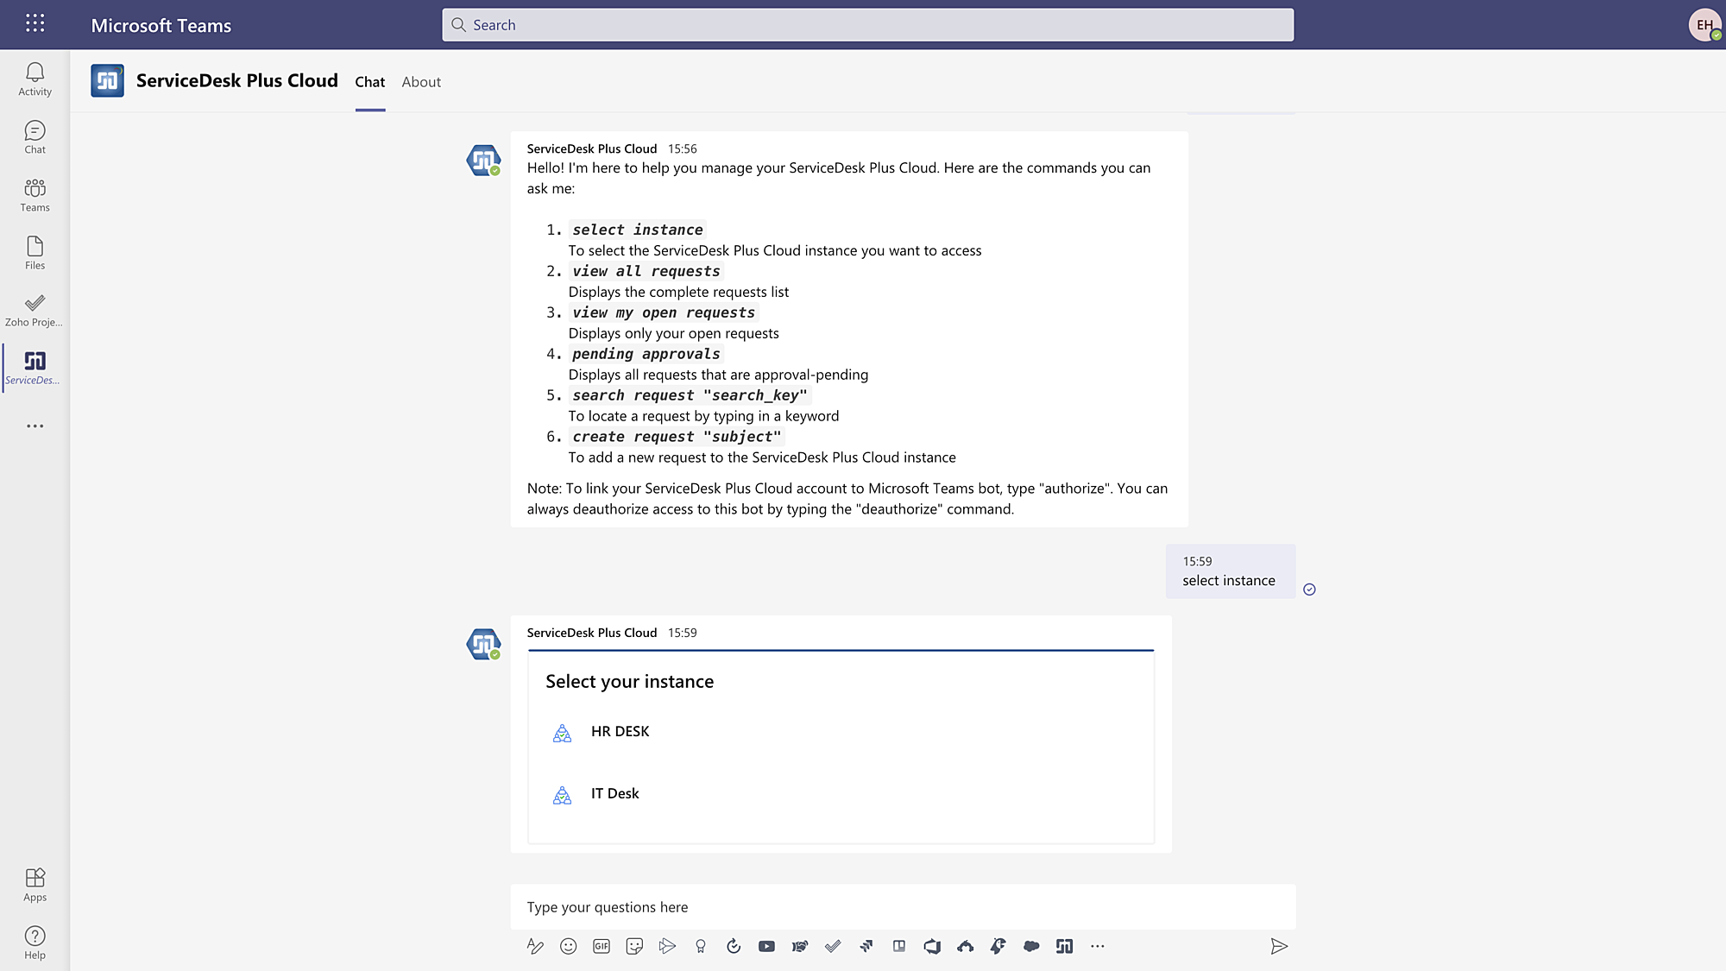
Task: Click 'pending approvals' command text
Action: point(646,354)
